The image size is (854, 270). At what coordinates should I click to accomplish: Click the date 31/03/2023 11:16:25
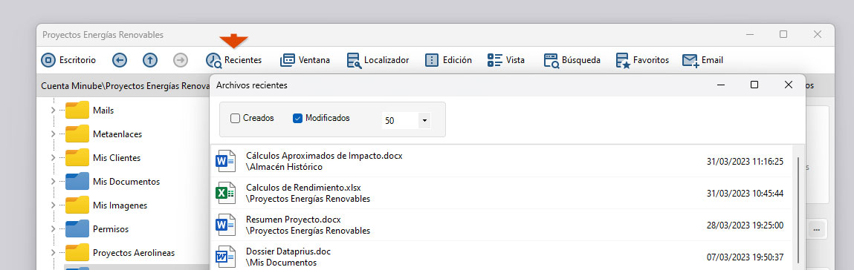[x=745, y=162]
